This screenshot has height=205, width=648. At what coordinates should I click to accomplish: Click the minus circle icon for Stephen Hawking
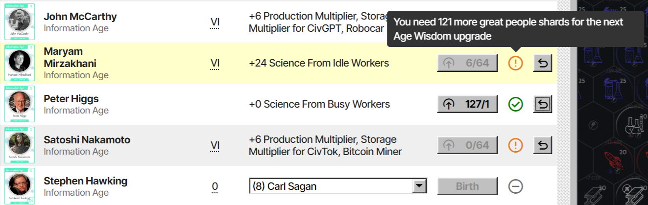pyautogui.click(x=515, y=186)
